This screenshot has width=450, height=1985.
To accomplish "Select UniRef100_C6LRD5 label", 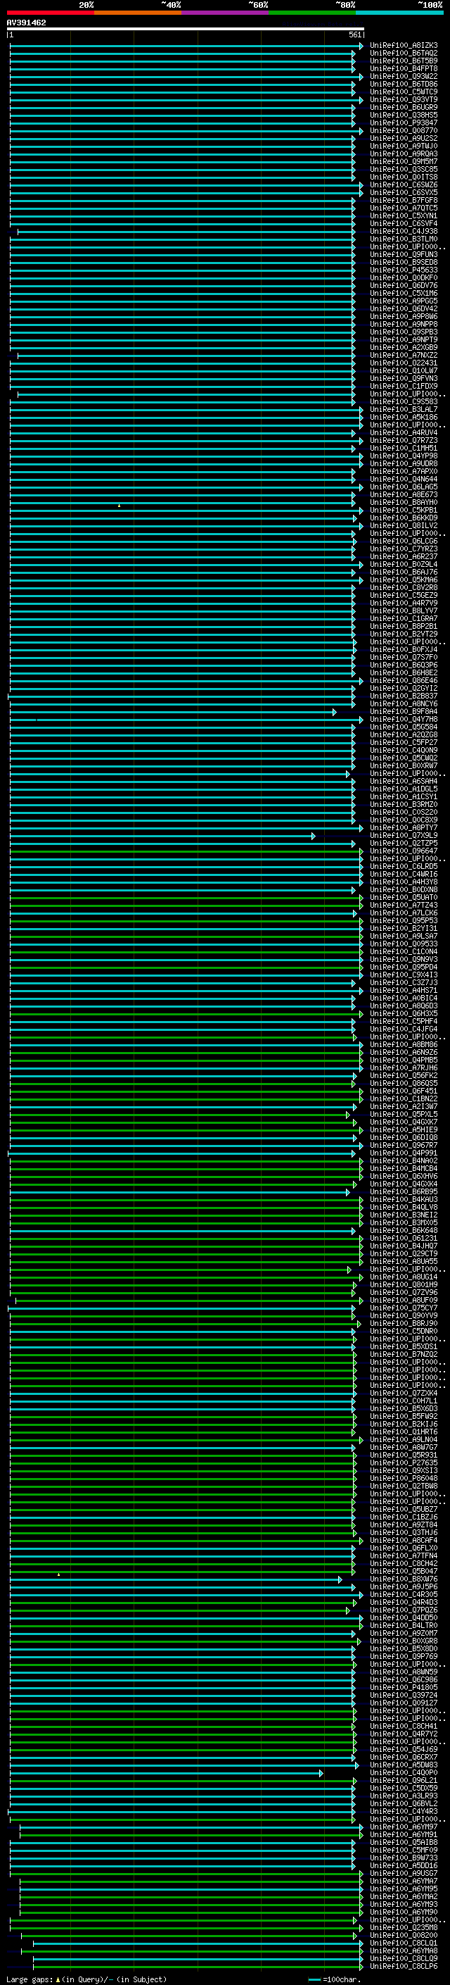I will pyautogui.click(x=404, y=866).
